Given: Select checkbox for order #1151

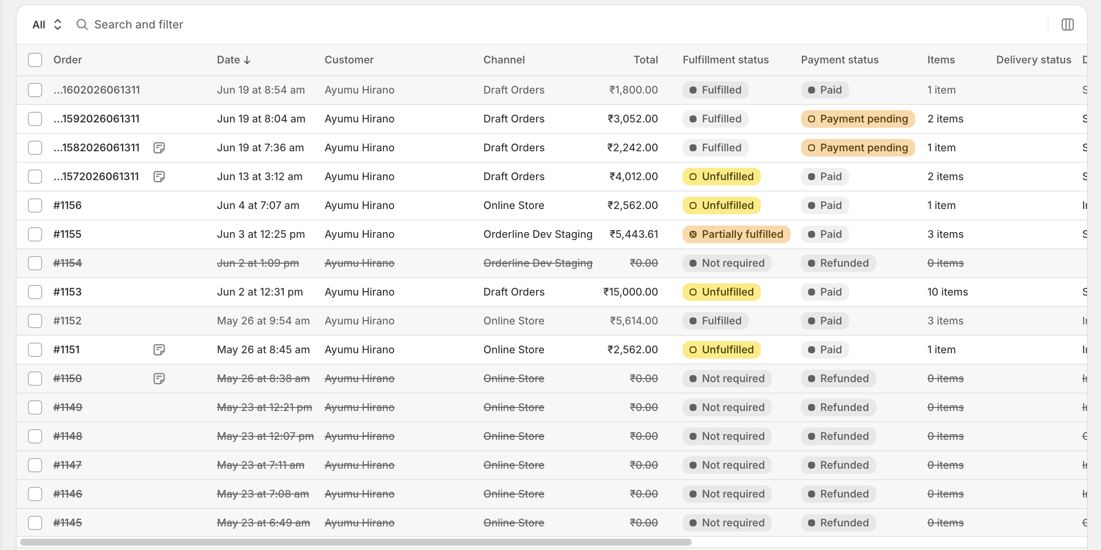Looking at the screenshot, I should pyautogui.click(x=35, y=350).
